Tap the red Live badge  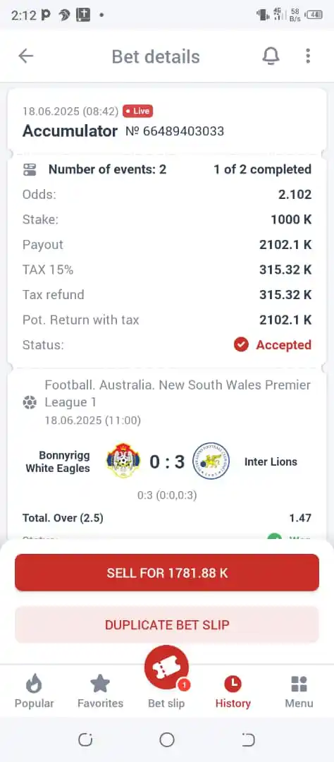tap(138, 111)
